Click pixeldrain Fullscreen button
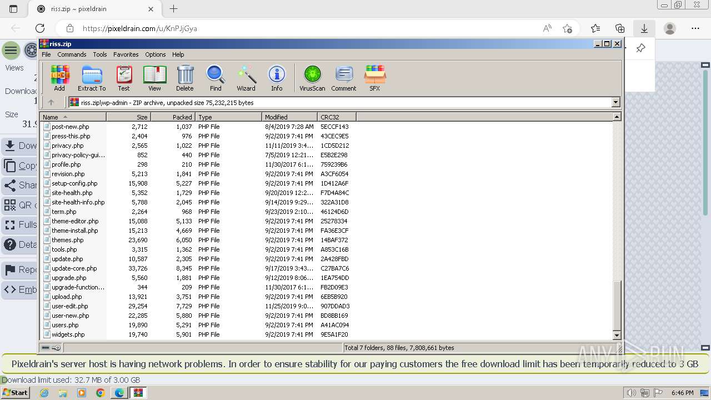Viewport: 711px width, 400px height. (19, 225)
